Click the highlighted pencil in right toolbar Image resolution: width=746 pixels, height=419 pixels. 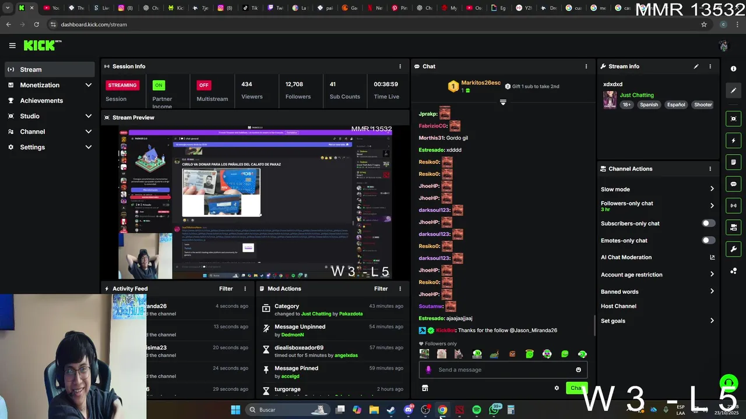tap(733, 90)
